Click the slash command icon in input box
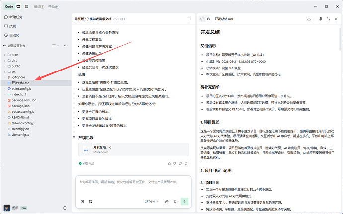This screenshot has height=214, width=343. click(x=82, y=201)
